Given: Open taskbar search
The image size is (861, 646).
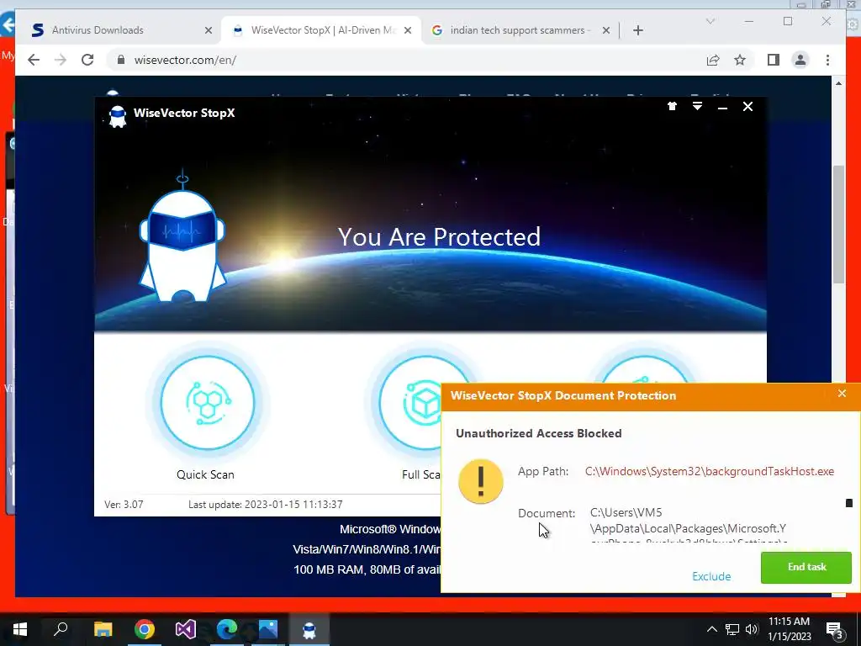Looking at the screenshot, I should coord(61,629).
